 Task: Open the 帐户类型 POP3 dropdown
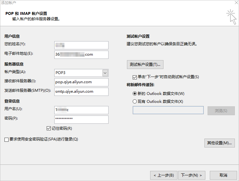[x=105, y=73]
